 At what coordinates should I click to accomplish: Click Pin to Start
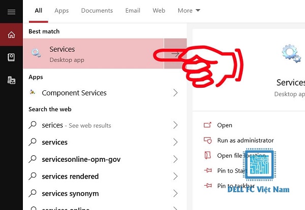click(232, 170)
